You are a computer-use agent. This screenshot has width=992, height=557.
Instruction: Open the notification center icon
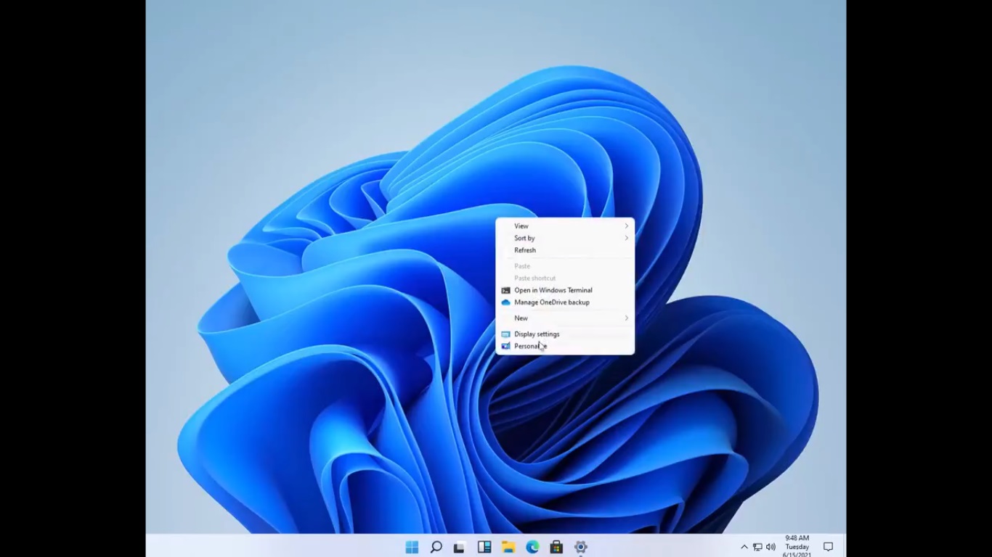[828, 547]
